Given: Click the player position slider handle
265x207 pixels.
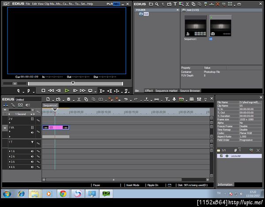Looking at the screenshot, I should pos(73,83).
